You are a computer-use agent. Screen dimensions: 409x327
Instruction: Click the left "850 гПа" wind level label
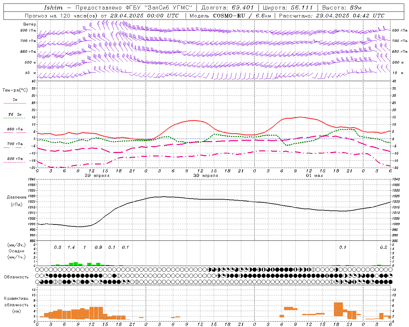[28, 51]
